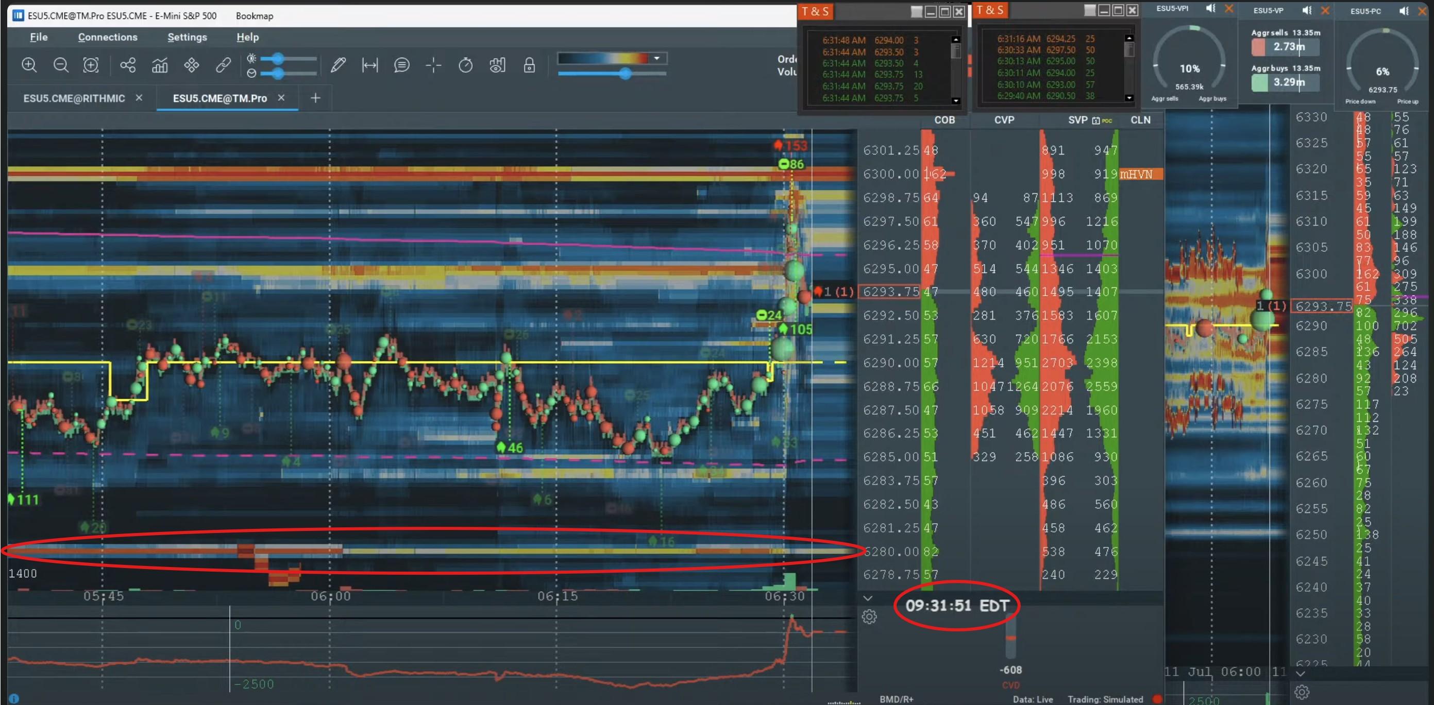Click the Bookmap app icon in title bar
This screenshot has width=1434, height=705.
[18, 15]
